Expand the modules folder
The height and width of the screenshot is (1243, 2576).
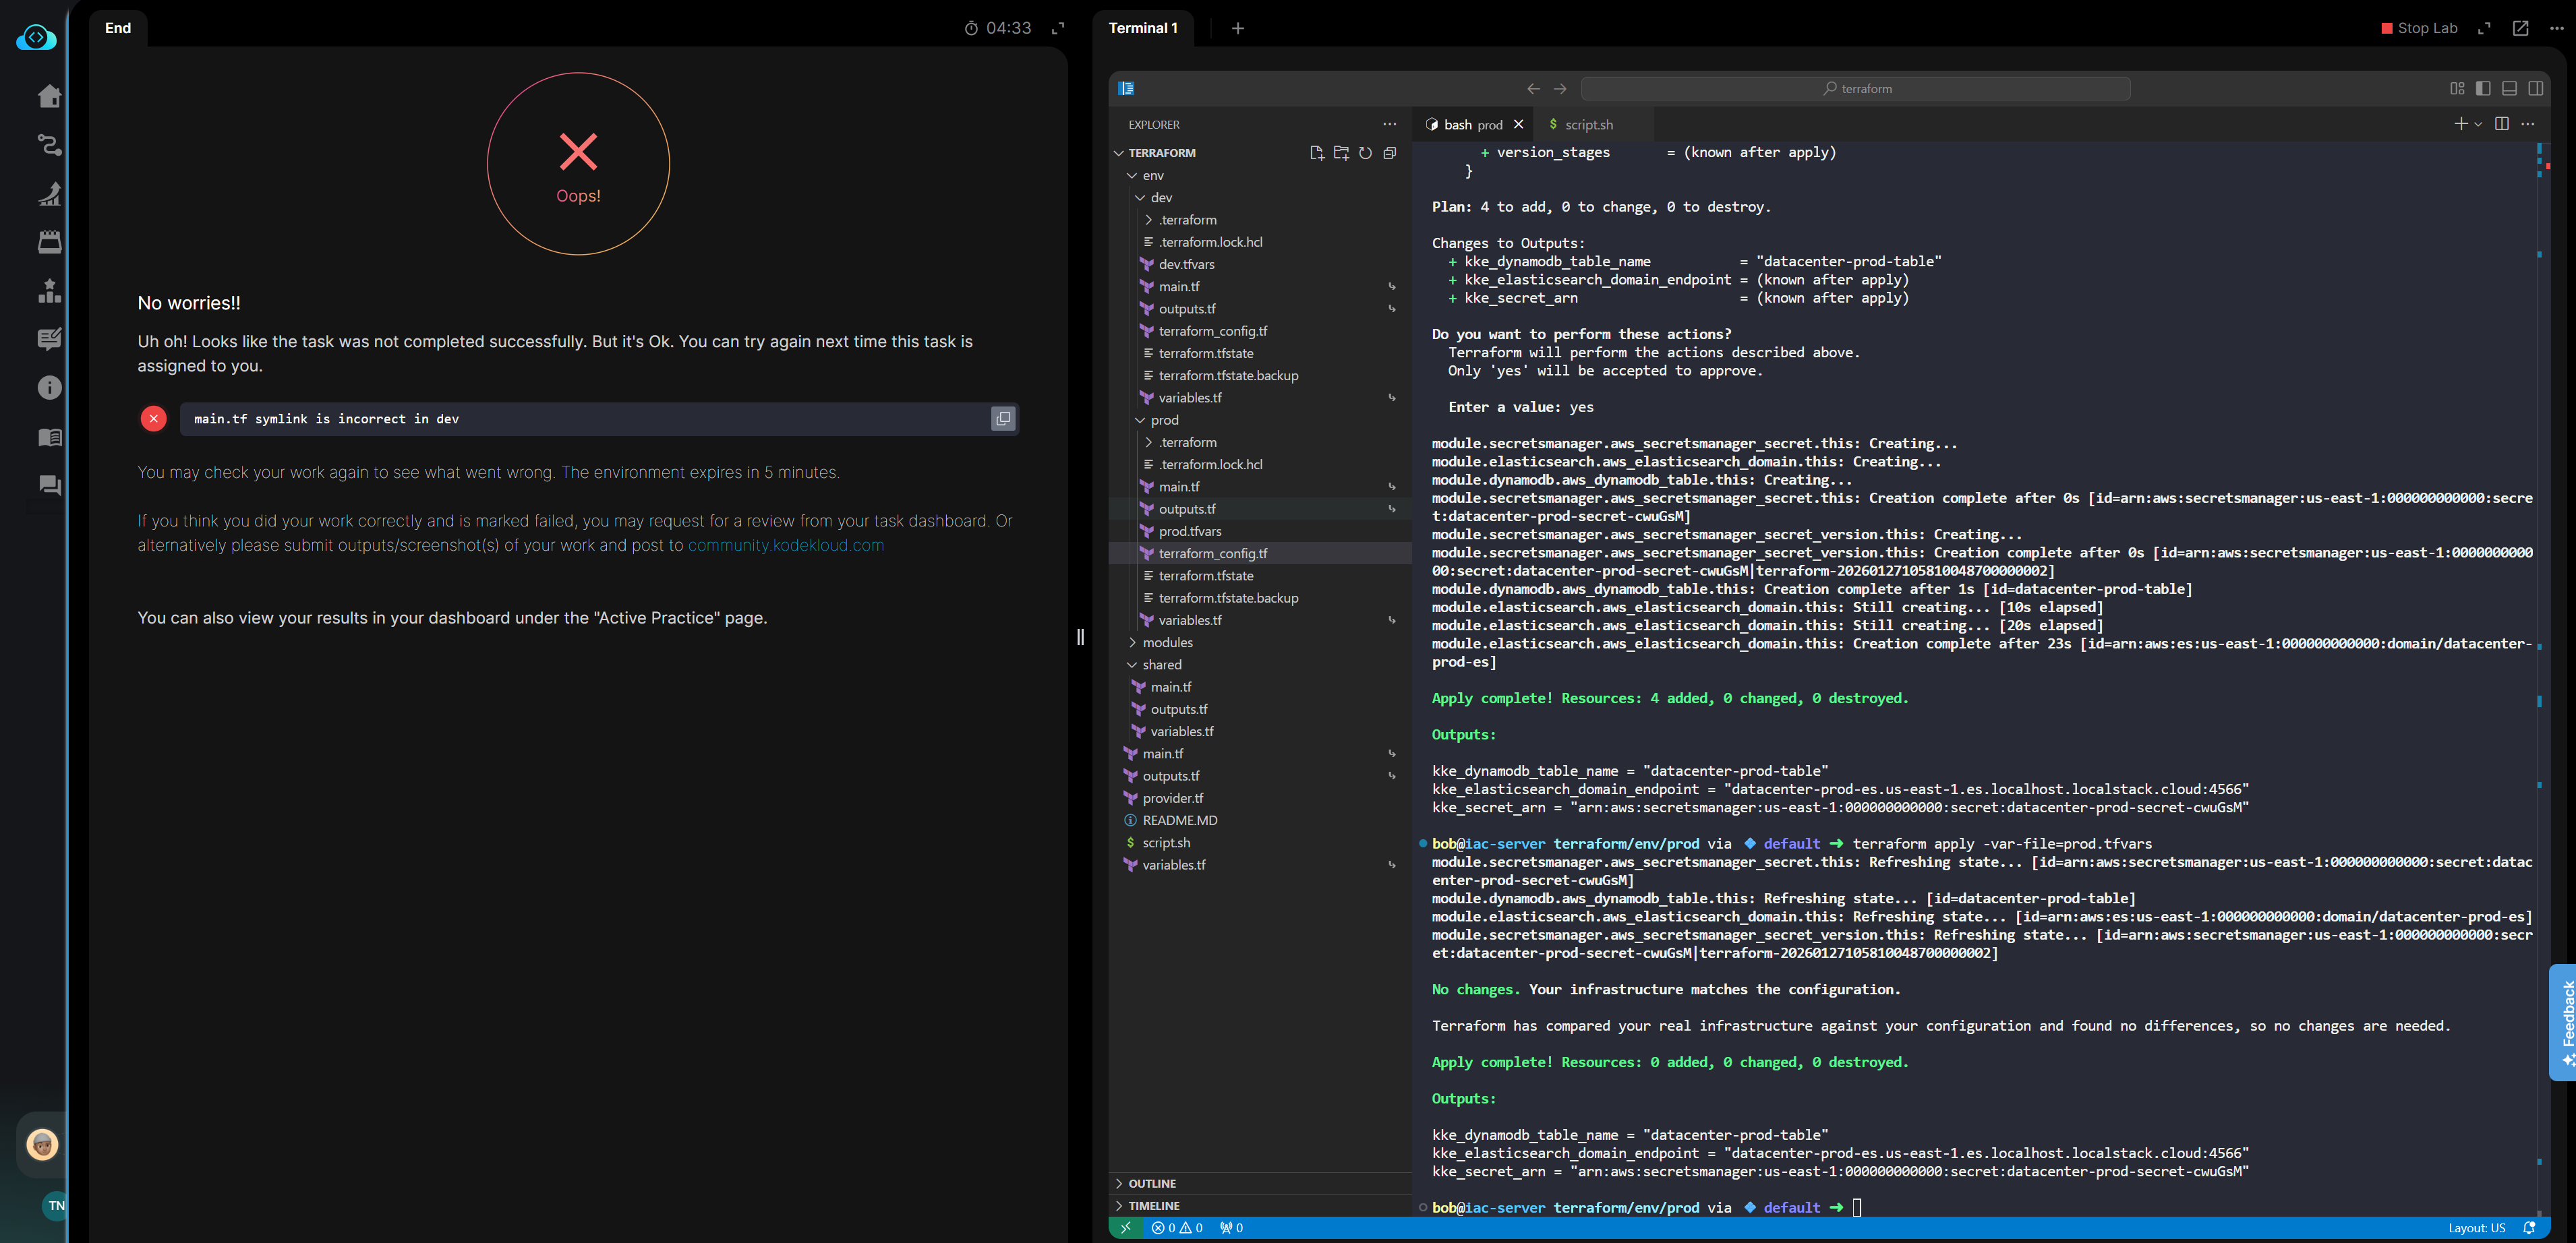pyautogui.click(x=1167, y=643)
